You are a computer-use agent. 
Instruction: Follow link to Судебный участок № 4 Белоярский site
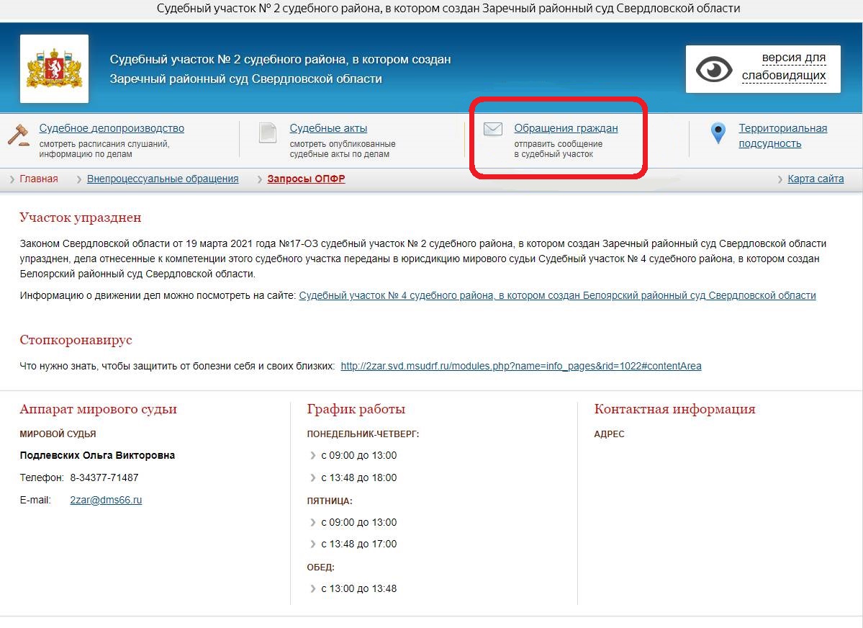pyautogui.click(x=557, y=295)
